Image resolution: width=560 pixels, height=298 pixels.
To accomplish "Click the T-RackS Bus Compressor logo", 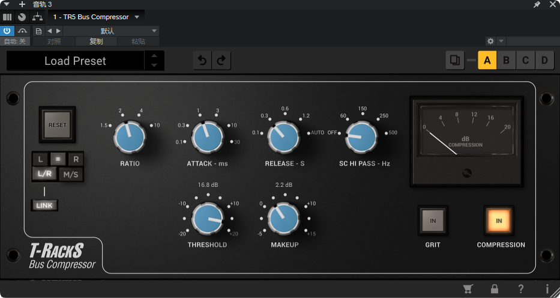I will click(62, 257).
